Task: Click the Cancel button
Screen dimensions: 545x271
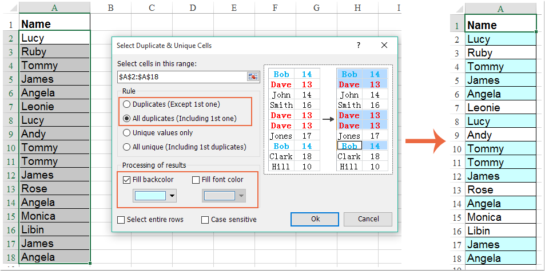Action: tap(368, 219)
